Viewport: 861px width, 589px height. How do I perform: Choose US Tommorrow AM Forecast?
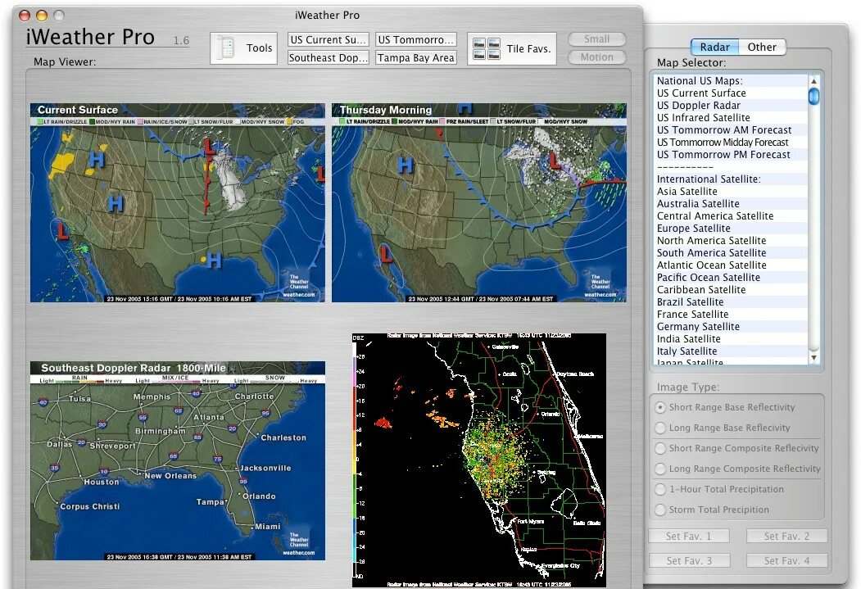click(730, 129)
